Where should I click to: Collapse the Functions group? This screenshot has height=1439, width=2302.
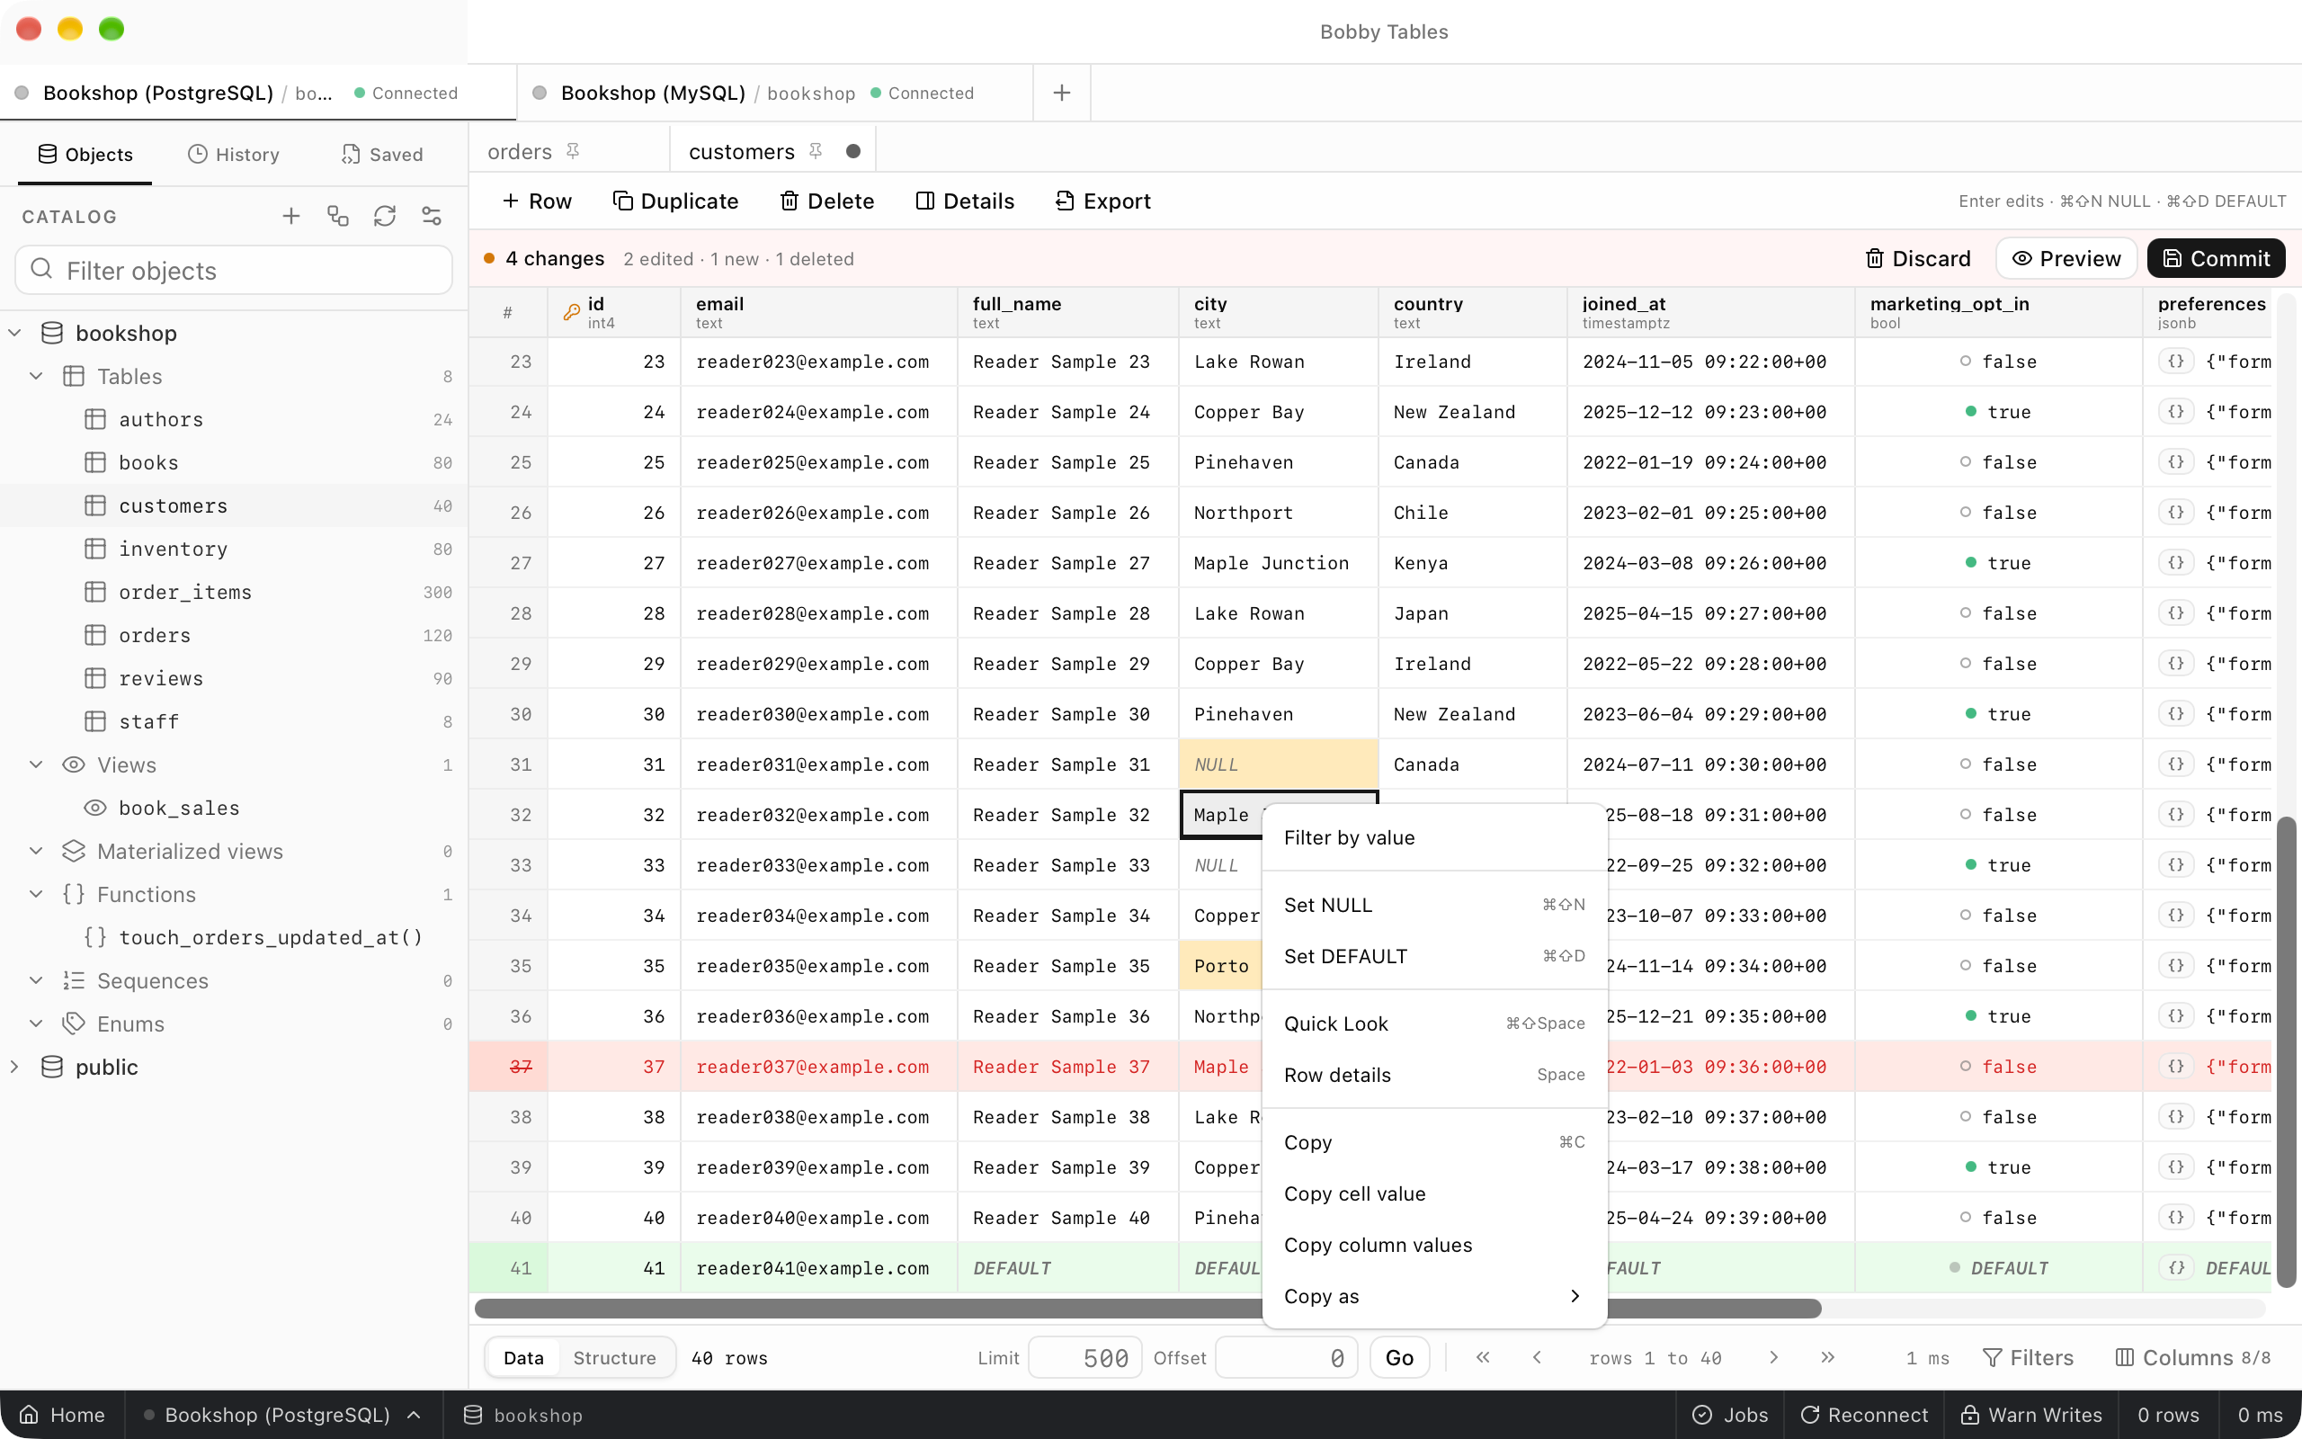(36, 894)
